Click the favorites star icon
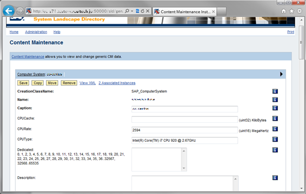306x194 pixels. [291, 11]
